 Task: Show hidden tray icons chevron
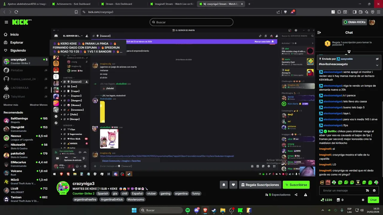pyautogui.click(x=323, y=210)
